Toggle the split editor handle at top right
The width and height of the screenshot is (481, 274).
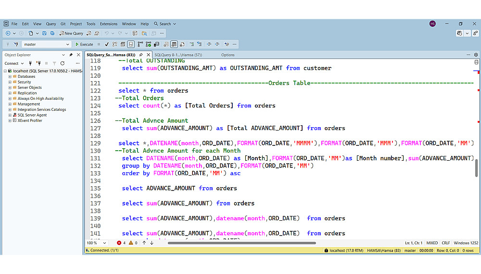[x=476, y=62]
